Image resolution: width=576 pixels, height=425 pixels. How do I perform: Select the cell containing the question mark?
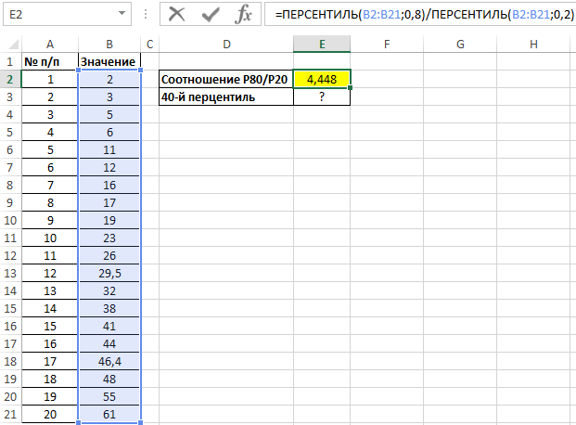click(x=321, y=97)
